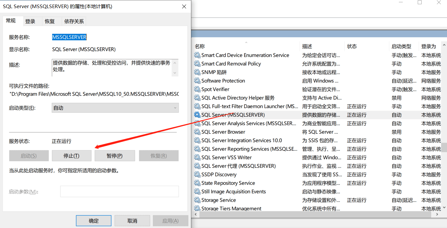Click the executable file path text

point(94,94)
